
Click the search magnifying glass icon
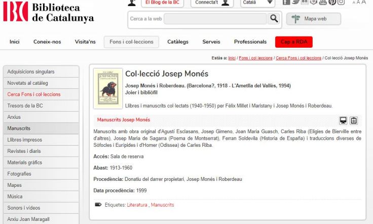click(274, 19)
